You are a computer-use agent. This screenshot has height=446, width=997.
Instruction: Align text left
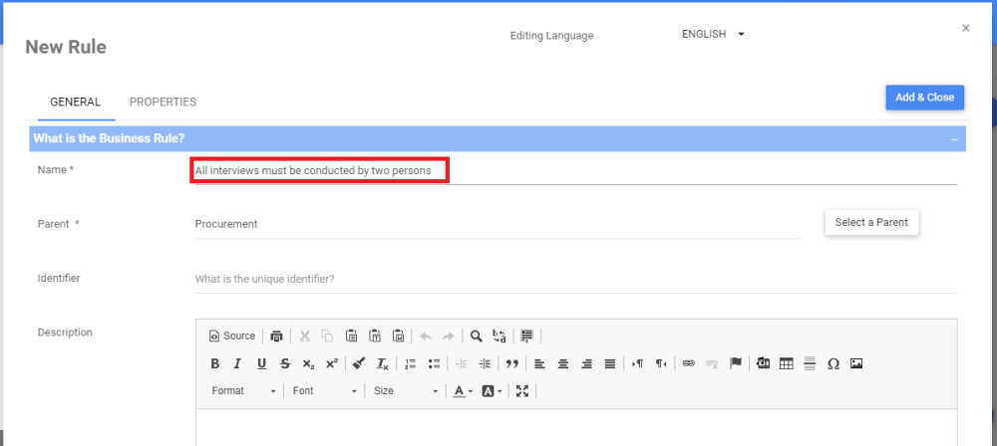tap(539, 364)
